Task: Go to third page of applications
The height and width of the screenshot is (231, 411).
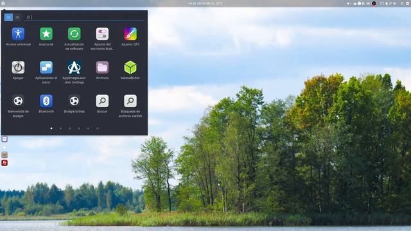Action: click(70, 128)
